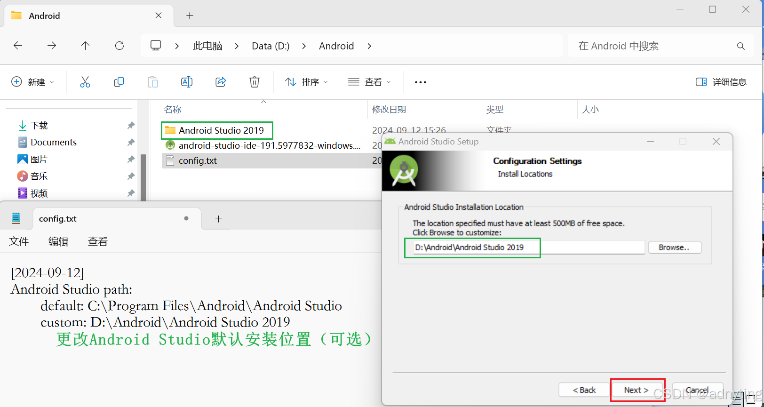Select the Android tab in File Explorer
764x407 pixels.
(x=89, y=16)
